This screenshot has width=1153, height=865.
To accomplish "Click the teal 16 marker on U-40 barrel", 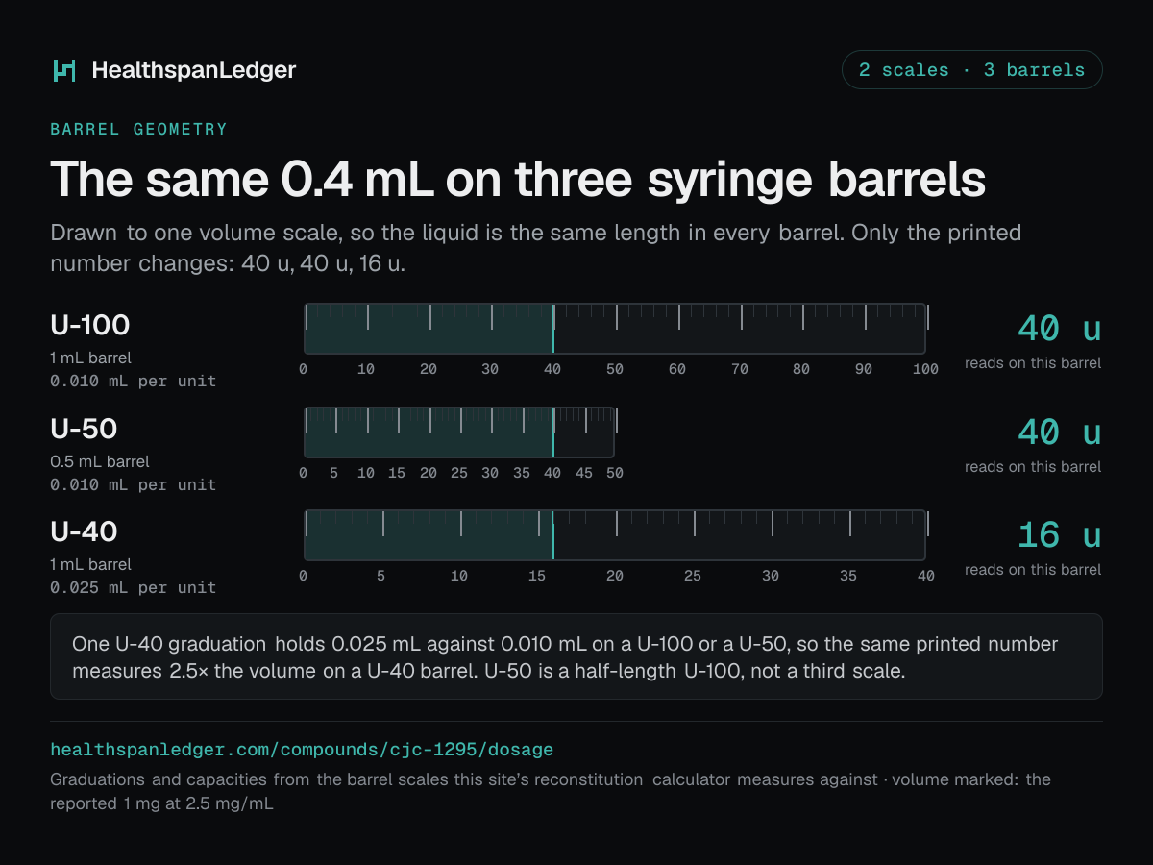I will coord(552,535).
